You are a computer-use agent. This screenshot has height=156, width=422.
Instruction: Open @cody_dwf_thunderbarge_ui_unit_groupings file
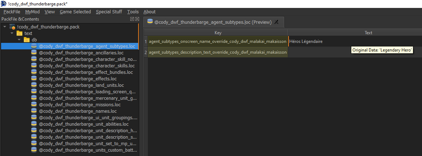(88, 117)
